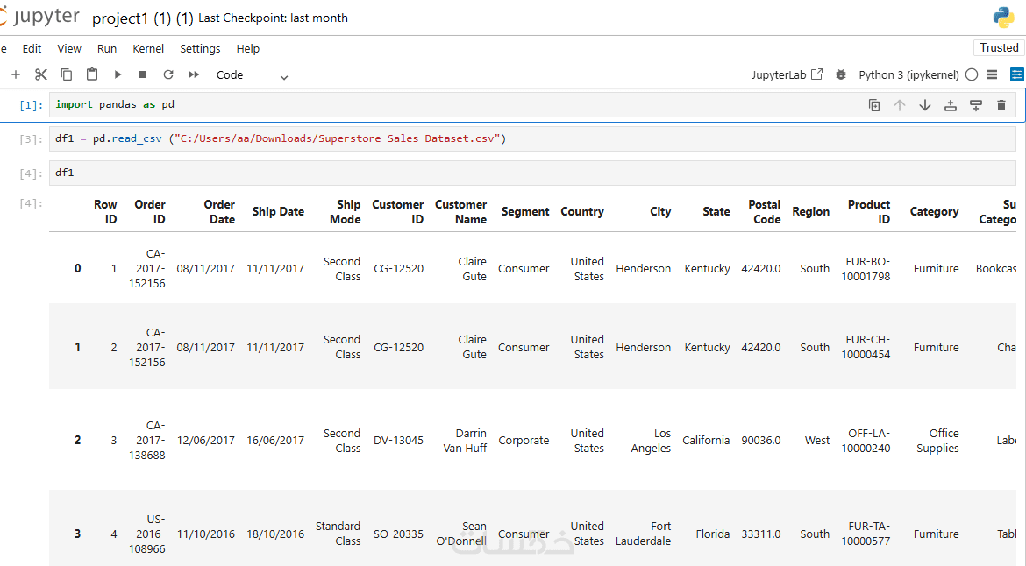Paste cell from clipboard icon
1026x566 pixels.
tap(92, 75)
